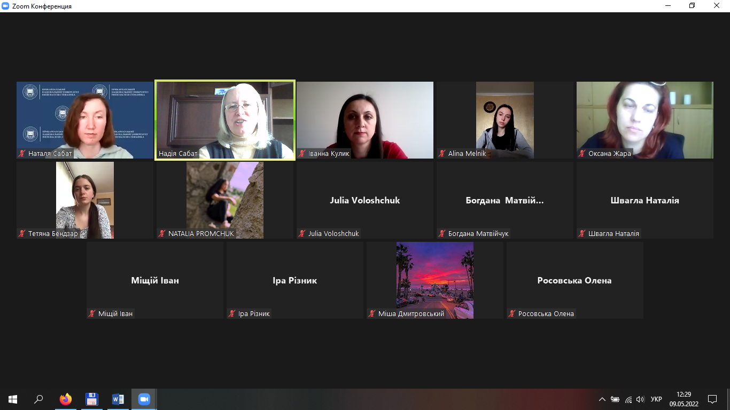The width and height of the screenshot is (730, 410).
Task: Click the Іванна Кулик video tile
Action: click(x=365, y=120)
